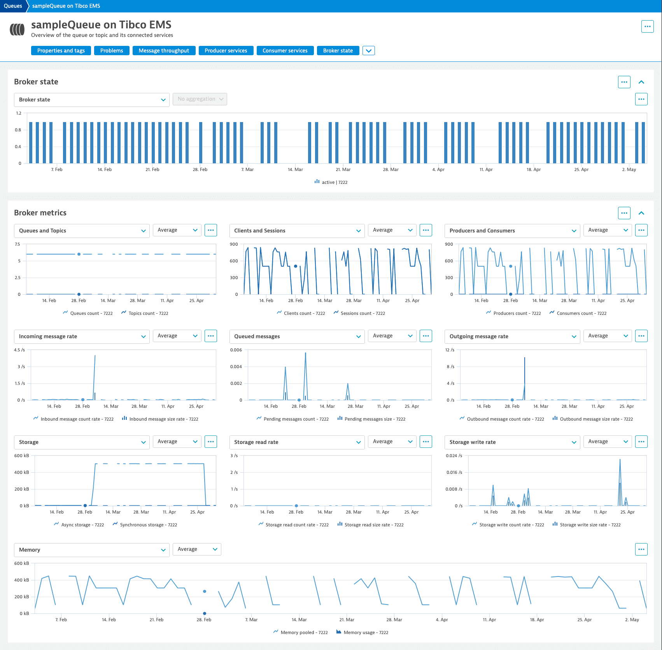Toggle Memory pooled - 7222 legend series
This screenshot has width=662, height=650.
301,632
